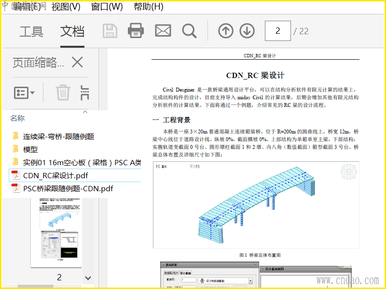Viewport: 386px width, 289px height.
Task: Send the file by email envelope icon
Action: 163,31
